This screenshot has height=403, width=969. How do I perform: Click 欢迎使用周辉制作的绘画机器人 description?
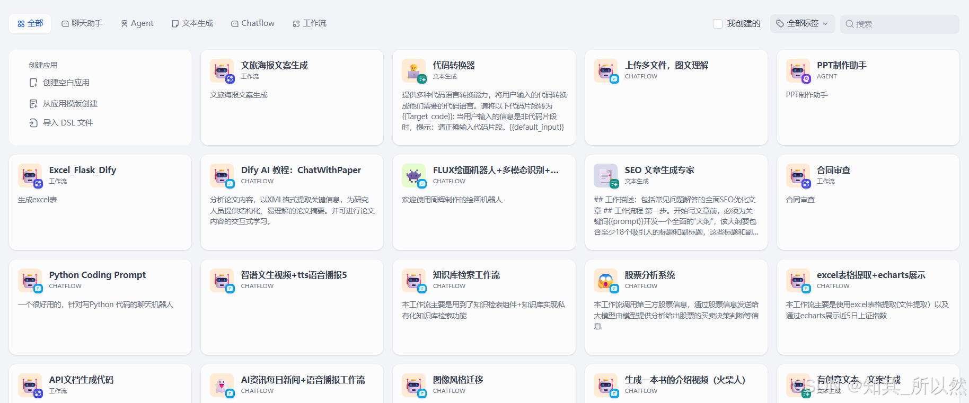(x=452, y=200)
